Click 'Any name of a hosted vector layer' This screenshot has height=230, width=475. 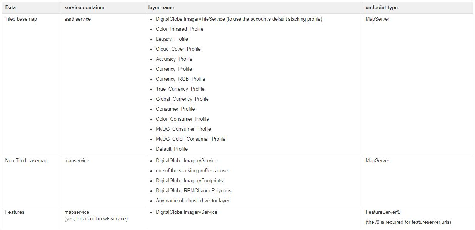[x=193, y=201]
